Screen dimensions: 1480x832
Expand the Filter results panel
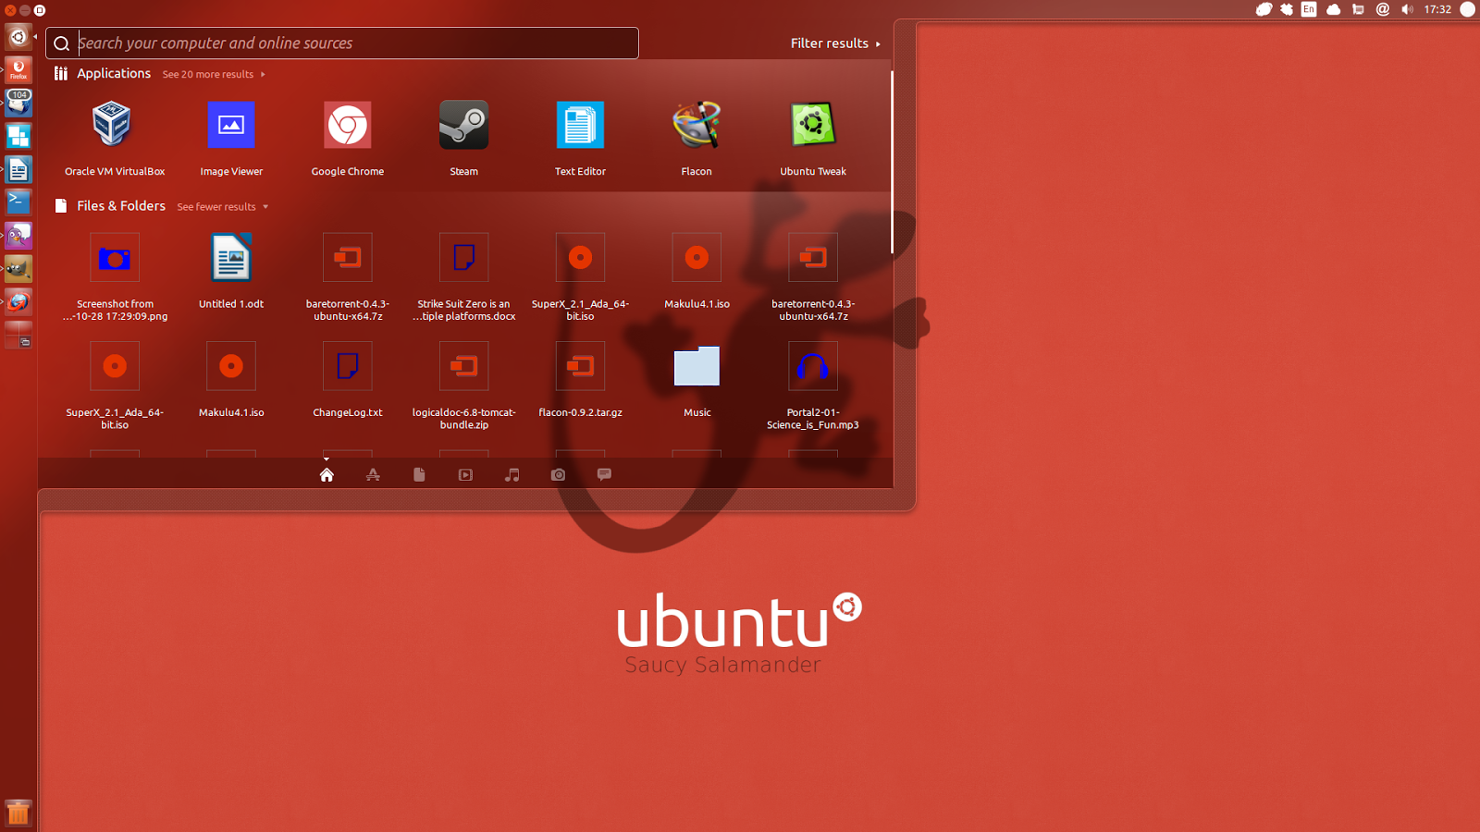[835, 43]
